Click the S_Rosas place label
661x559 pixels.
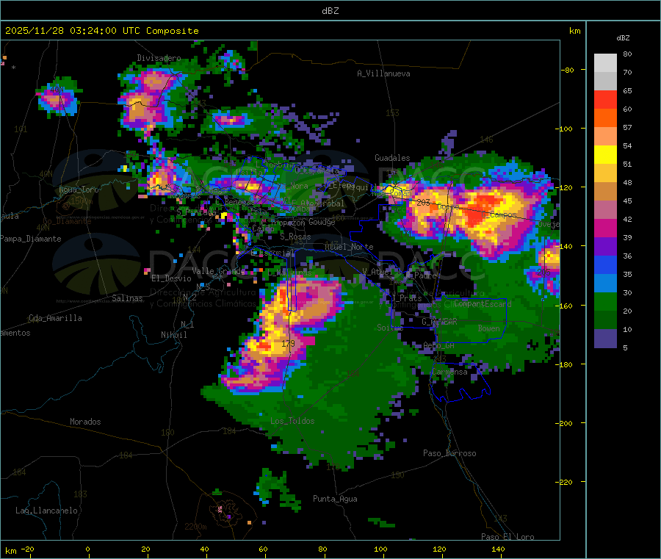coord(295,237)
